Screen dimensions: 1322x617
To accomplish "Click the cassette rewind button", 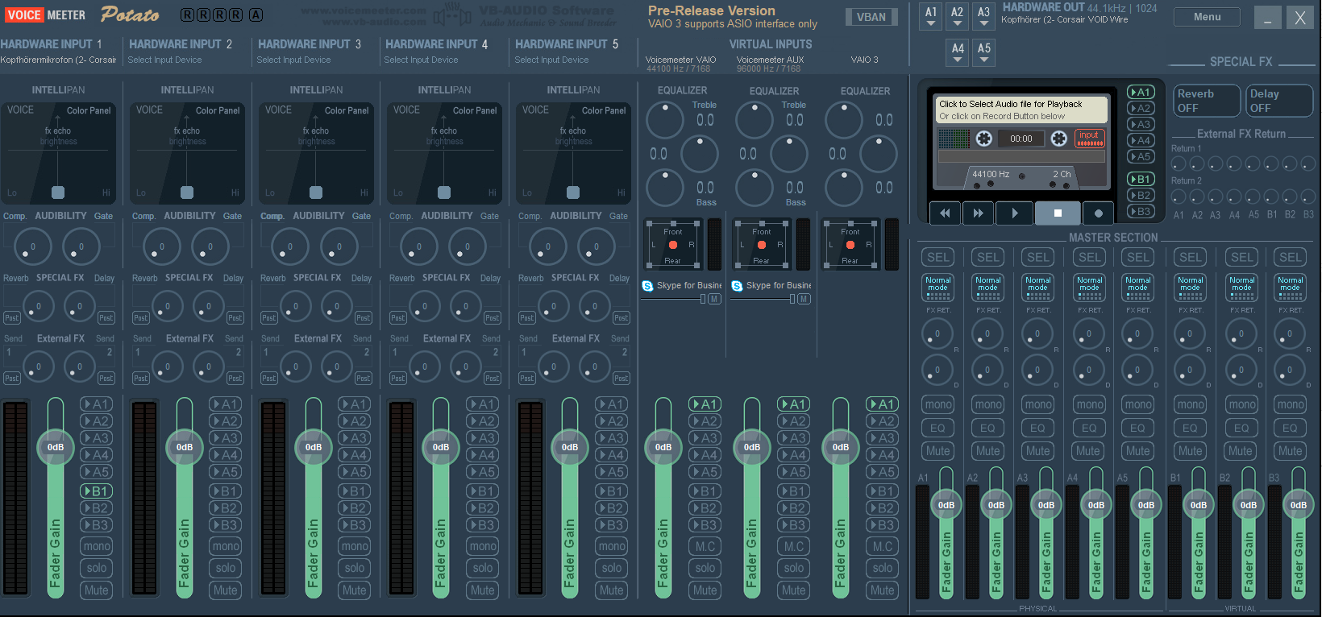I will pyautogui.click(x=945, y=213).
